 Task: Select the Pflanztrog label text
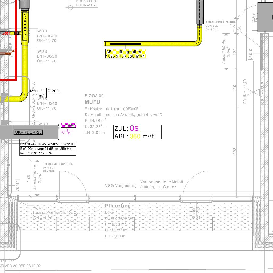(118, 206)
